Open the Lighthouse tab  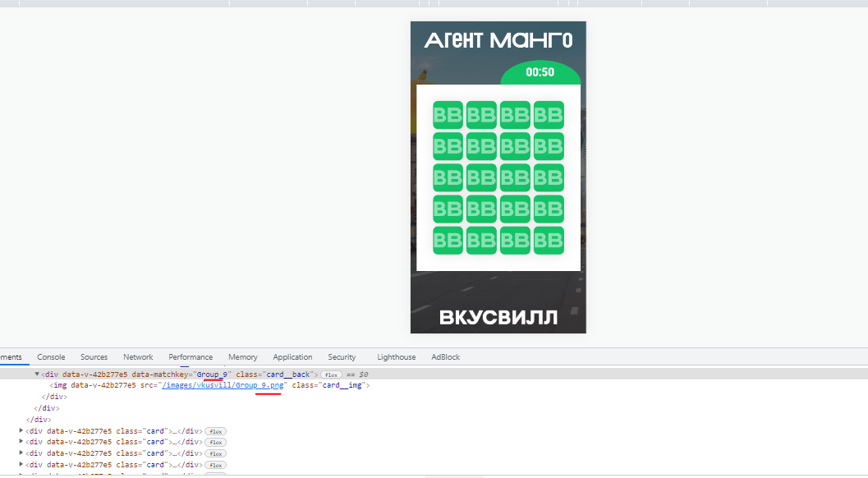tap(397, 357)
